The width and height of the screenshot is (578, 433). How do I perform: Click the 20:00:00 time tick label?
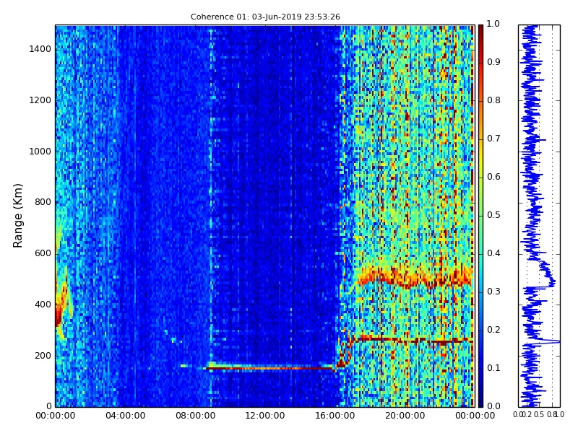405,416
